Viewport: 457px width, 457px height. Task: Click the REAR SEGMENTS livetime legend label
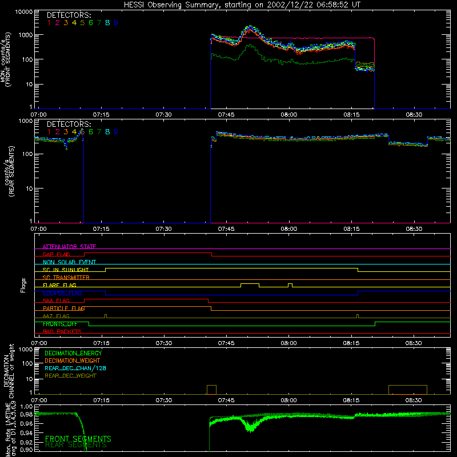(76, 445)
